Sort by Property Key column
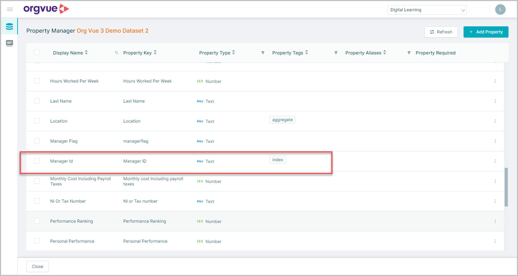The height and width of the screenshot is (276, 518). click(x=155, y=53)
